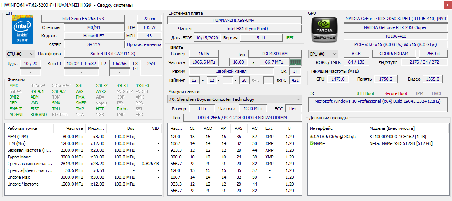Image resolution: width=452 pixels, height=201 pixels.
Task: Click the NVMe drive green check icon
Action: tap(312, 143)
